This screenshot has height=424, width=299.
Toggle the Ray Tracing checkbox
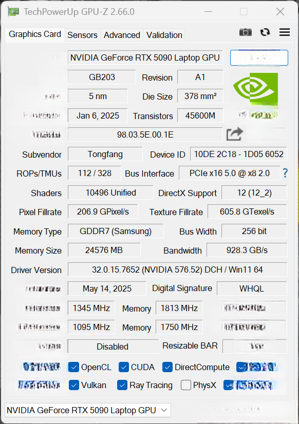pos(122,385)
